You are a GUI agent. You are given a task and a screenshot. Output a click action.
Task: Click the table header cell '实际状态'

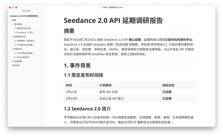click(x=178, y=85)
